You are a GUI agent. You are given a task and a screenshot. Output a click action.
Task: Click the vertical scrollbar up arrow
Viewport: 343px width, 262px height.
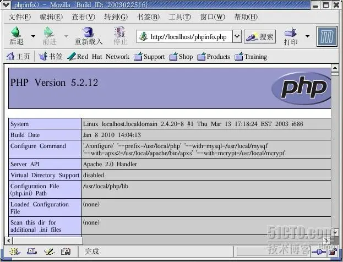pyautogui.click(x=335, y=68)
